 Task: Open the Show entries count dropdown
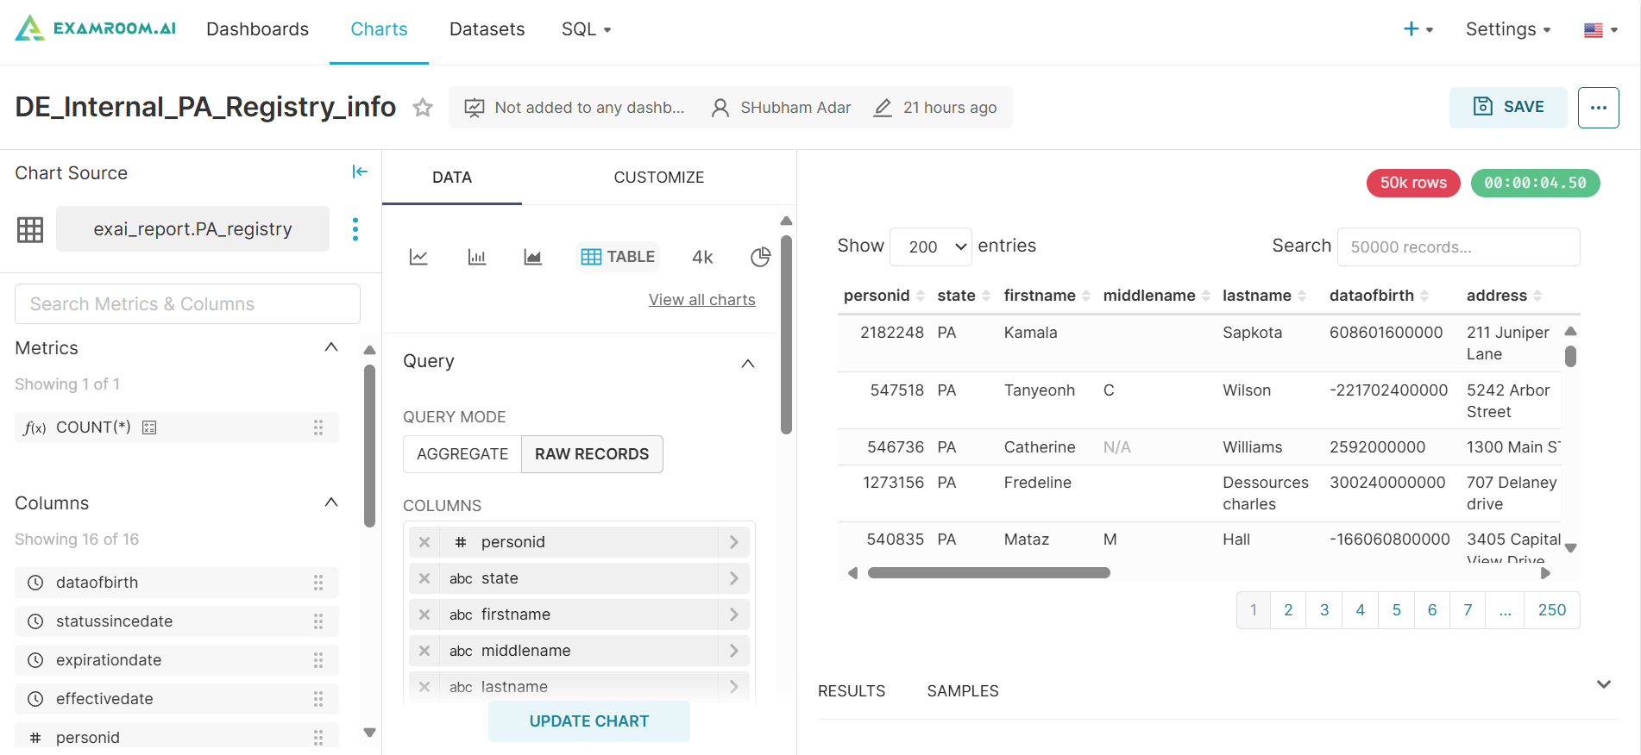coord(930,246)
